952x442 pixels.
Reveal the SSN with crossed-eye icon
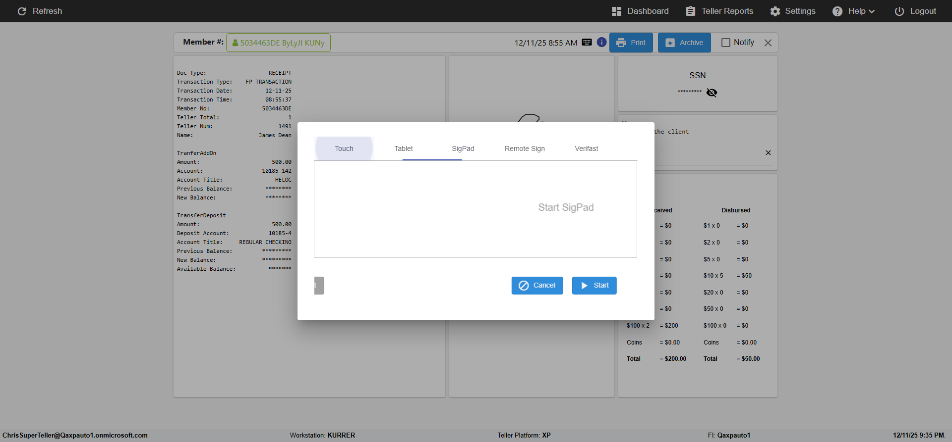tap(712, 93)
